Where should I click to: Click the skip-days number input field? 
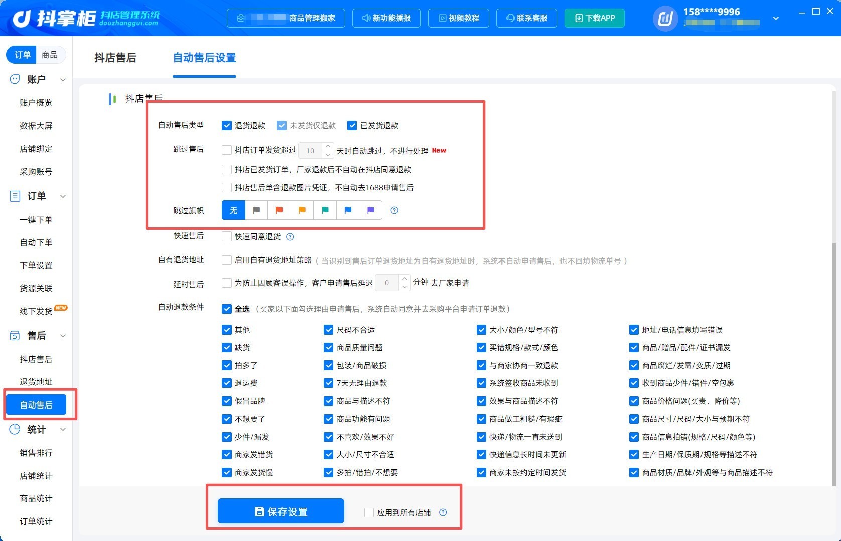click(311, 150)
